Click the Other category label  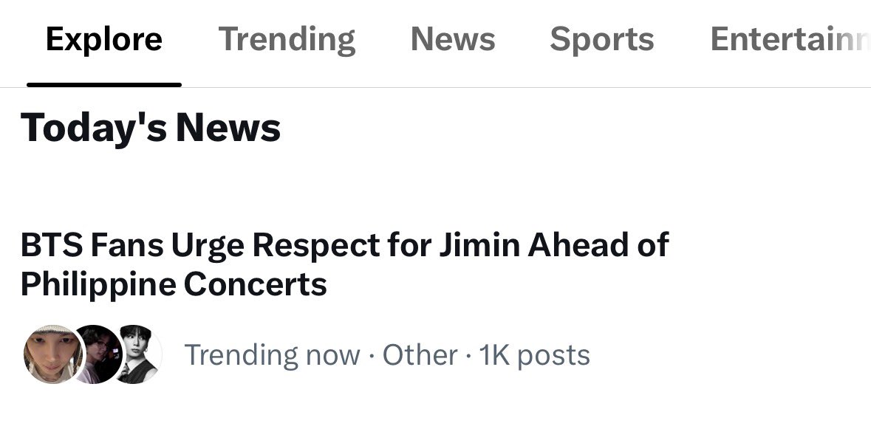coord(420,354)
